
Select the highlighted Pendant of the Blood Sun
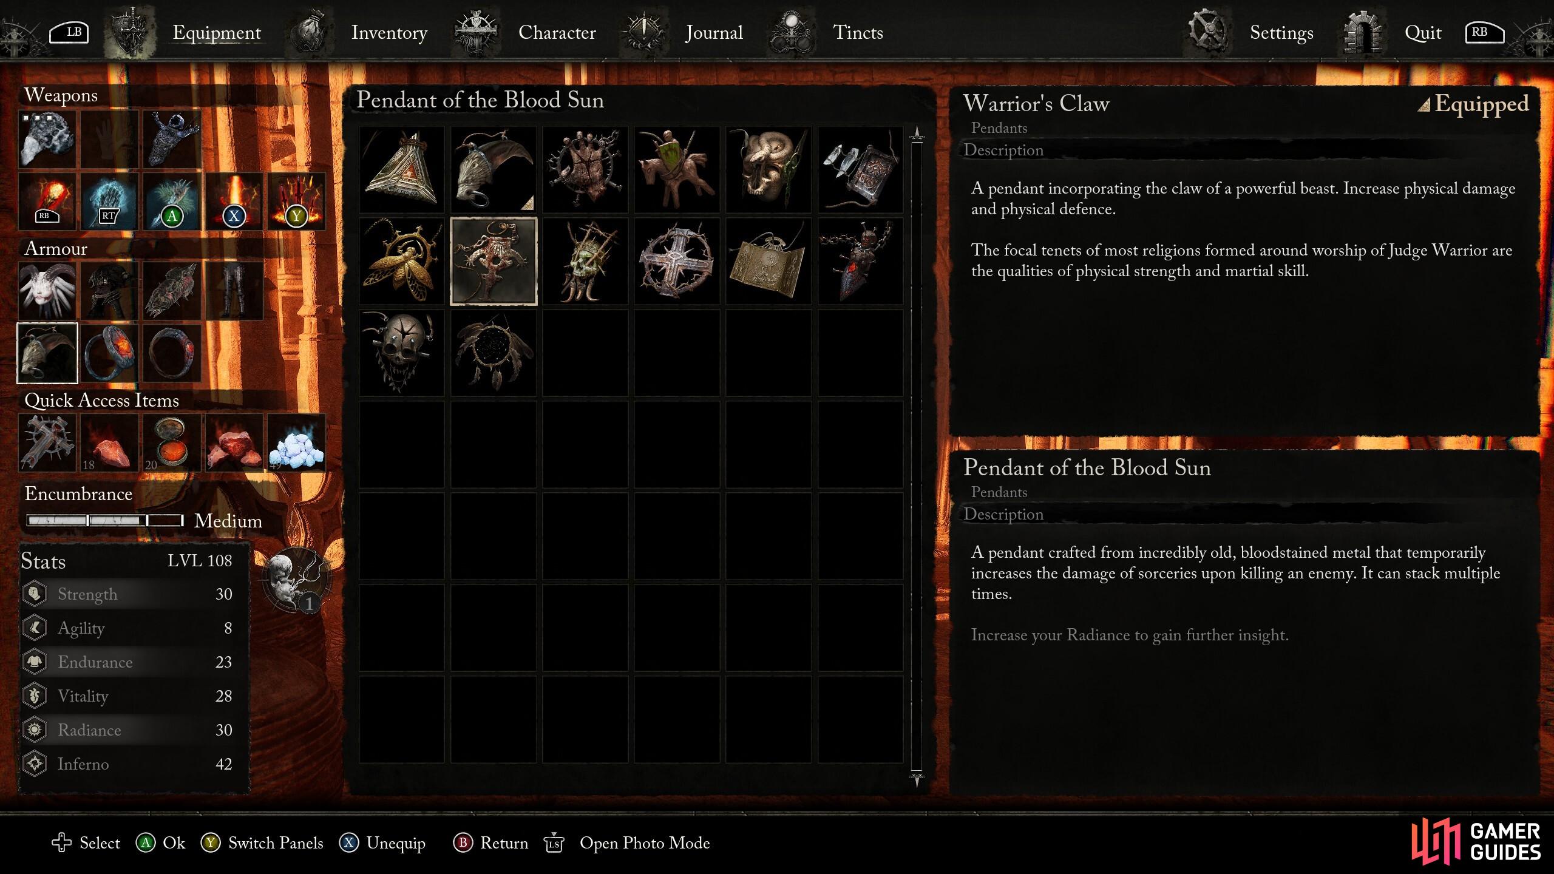point(493,261)
